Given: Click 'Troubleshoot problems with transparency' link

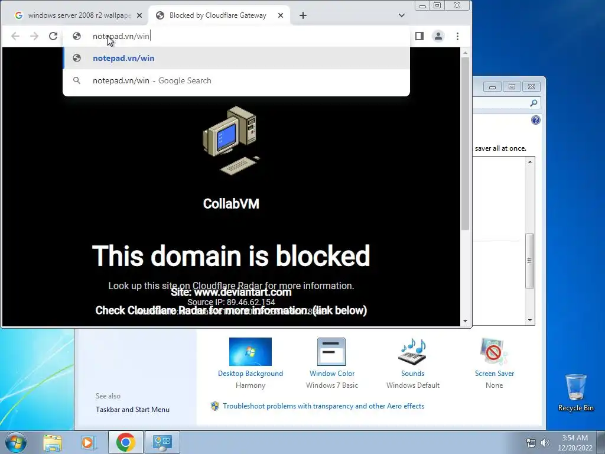Looking at the screenshot, I should [x=323, y=406].
